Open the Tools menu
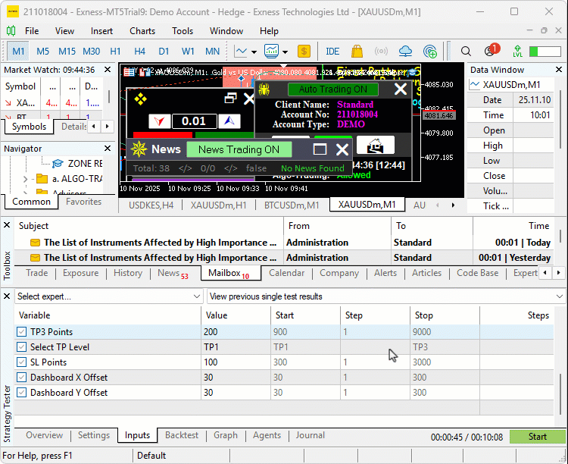568x464 pixels. click(x=183, y=31)
